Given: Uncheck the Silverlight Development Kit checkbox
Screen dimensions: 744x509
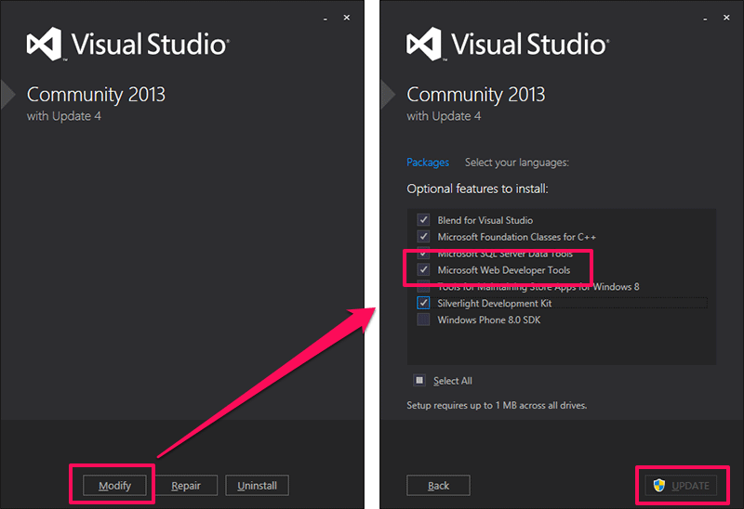Looking at the screenshot, I should pyautogui.click(x=424, y=304).
